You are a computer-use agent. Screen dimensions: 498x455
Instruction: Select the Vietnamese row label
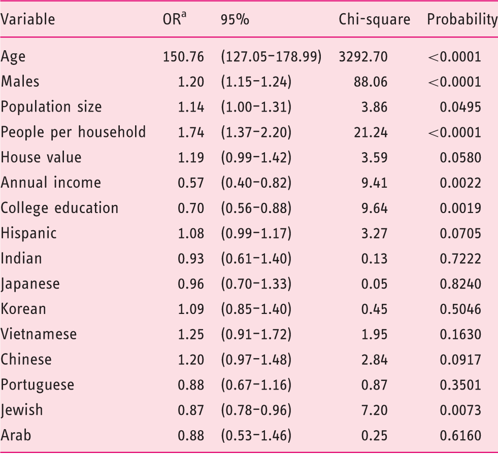[39, 334]
